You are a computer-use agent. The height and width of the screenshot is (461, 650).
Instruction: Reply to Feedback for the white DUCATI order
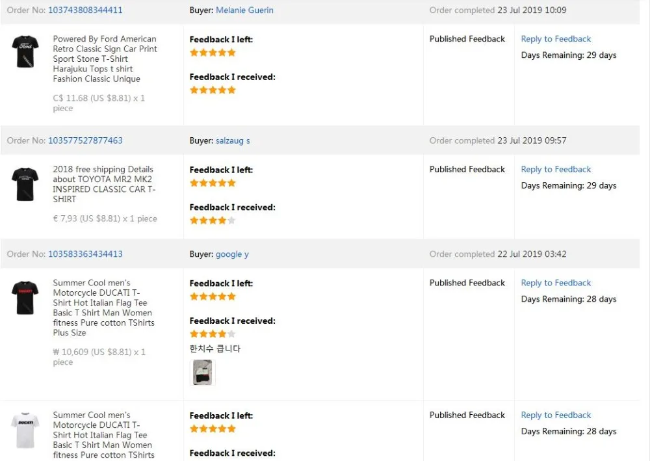(x=556, y=415)
